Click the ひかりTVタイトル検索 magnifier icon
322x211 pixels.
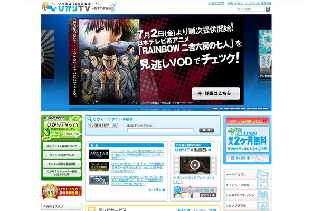pyautogui.click(x=89, y=119)
